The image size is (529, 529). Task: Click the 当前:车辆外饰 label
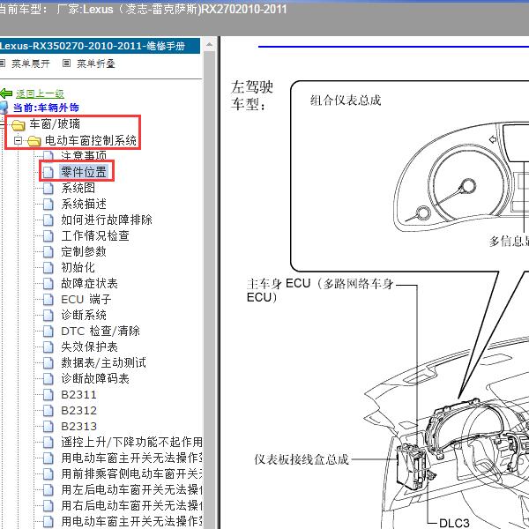coord(46,108)
